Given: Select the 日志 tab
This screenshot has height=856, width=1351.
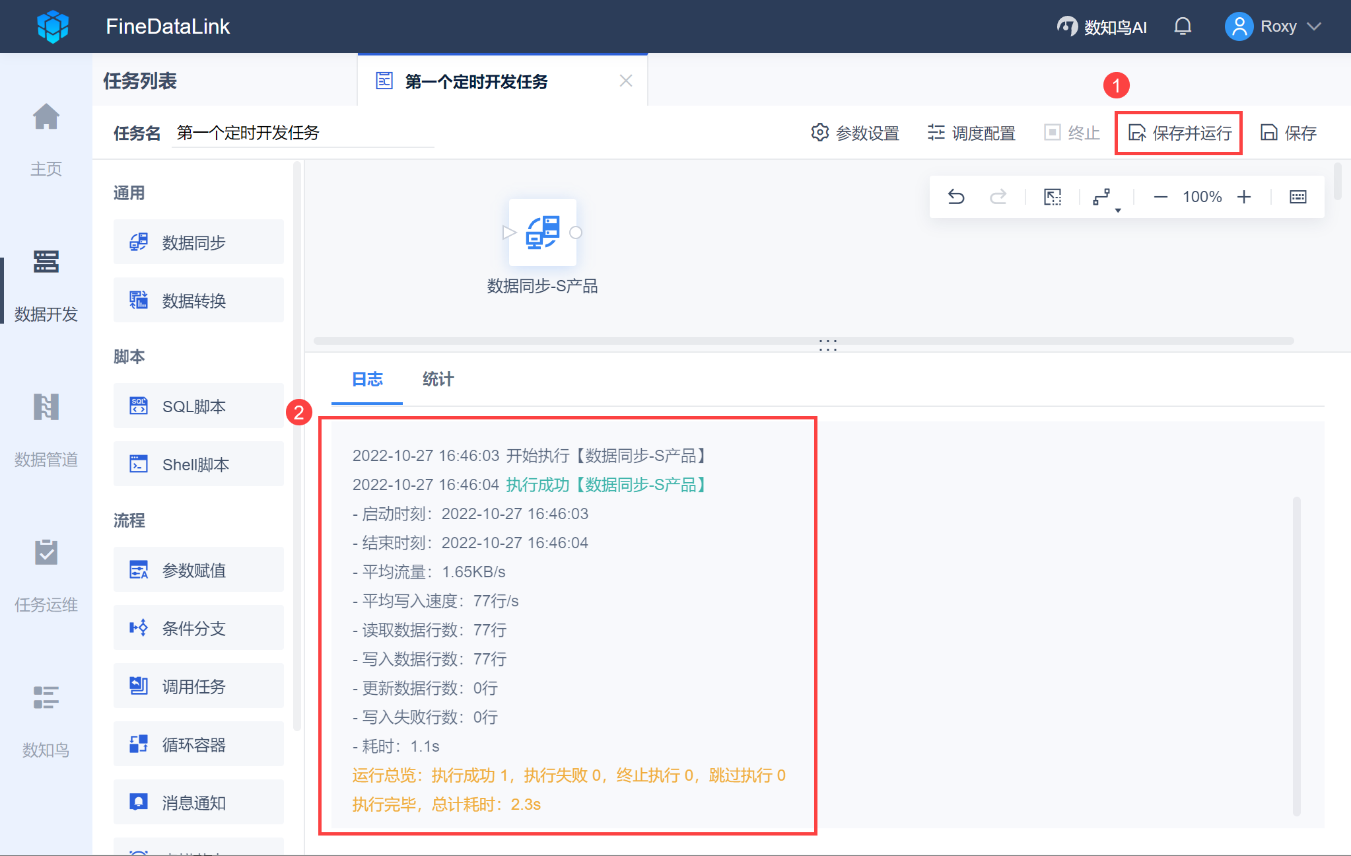Looking at the screenshot, I should tap(367, 379).
